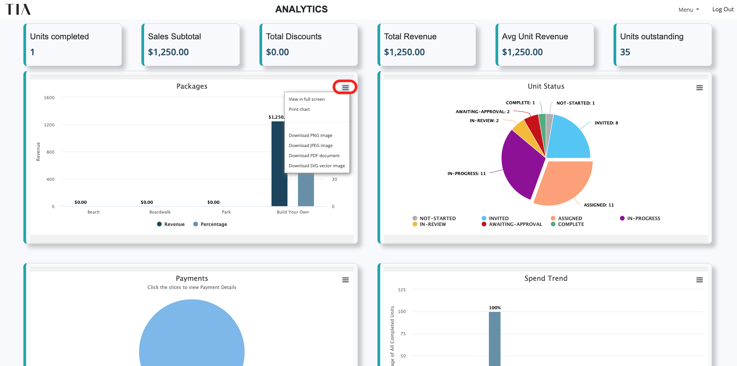
Task: Click the 'INVITED: 8' pie label
Action: [606, 123]
